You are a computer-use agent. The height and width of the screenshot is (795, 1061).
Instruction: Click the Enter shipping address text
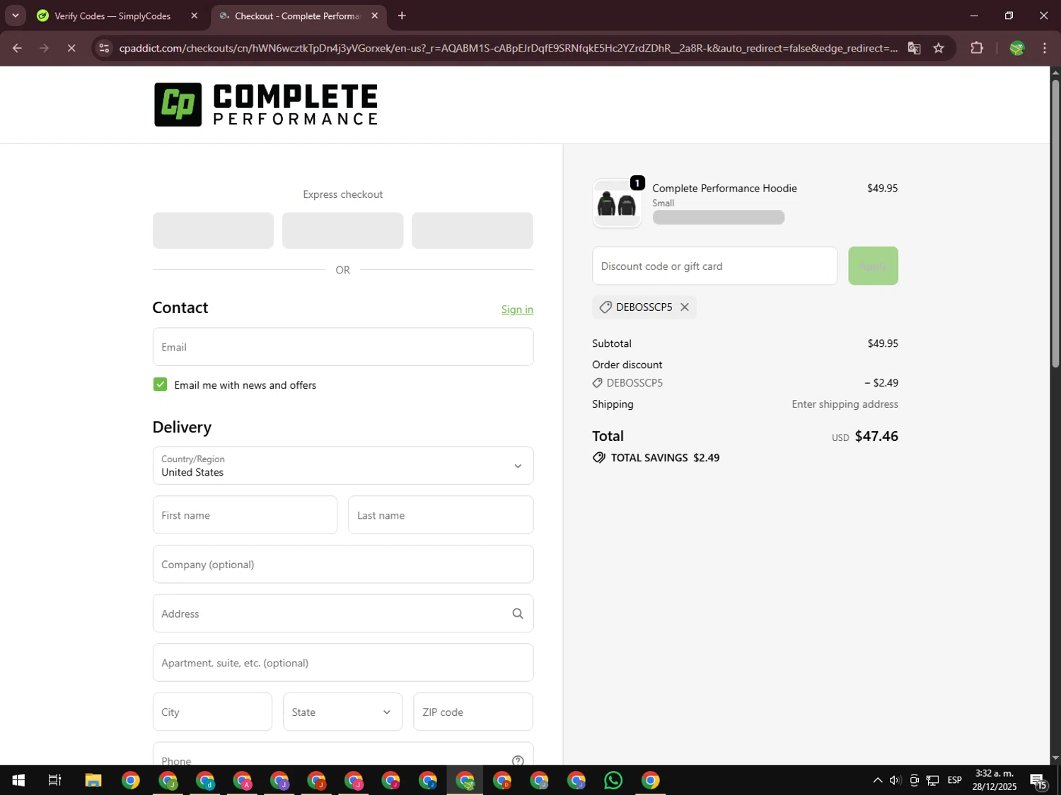pos(845,404)
